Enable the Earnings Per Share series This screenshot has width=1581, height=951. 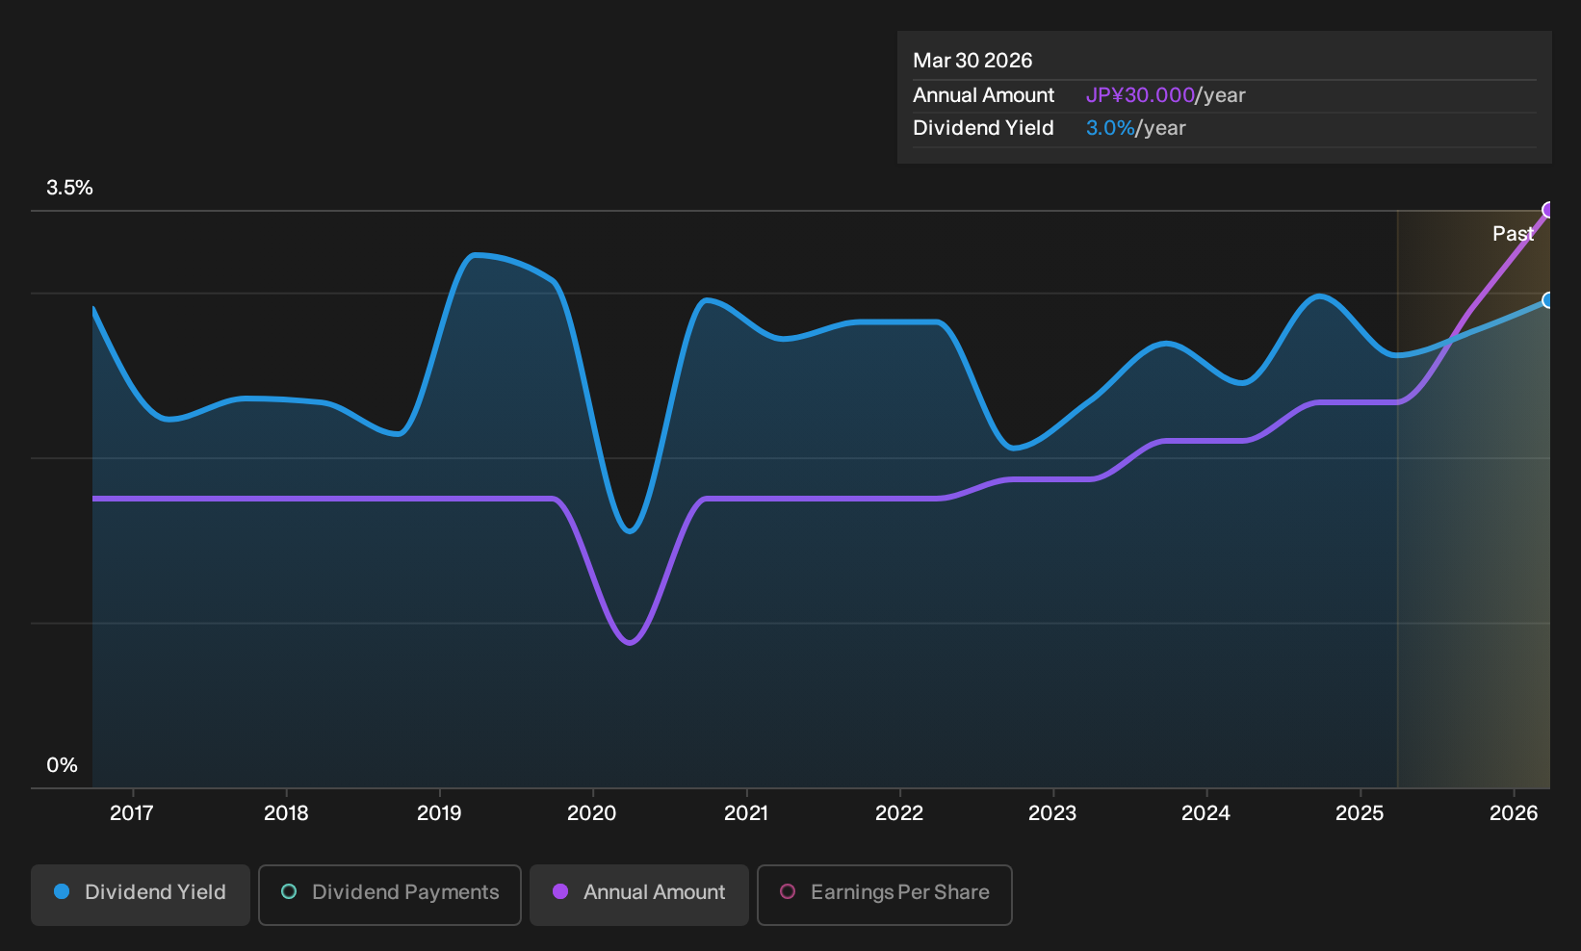[x=885, y=894]
